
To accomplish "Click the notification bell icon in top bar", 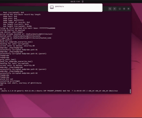I will tap(83, 2).
